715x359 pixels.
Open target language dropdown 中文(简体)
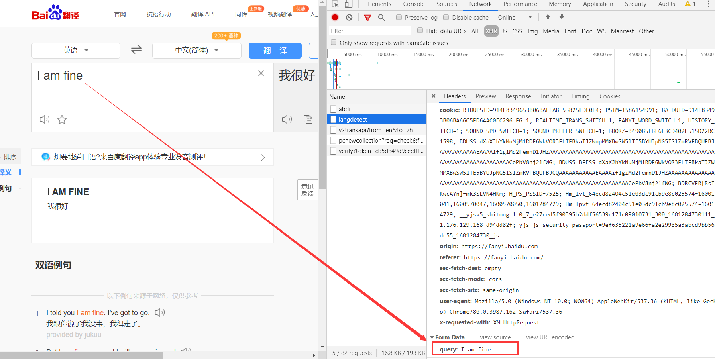[x=197, y=50]
